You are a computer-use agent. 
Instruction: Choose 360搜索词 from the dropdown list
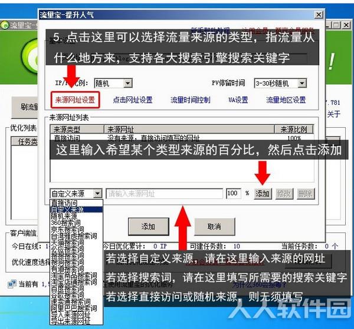pyautogui.click(x=77, y=222)
